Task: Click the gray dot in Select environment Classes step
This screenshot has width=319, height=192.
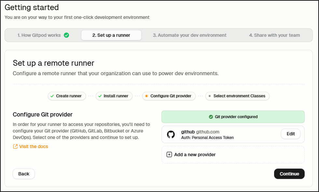Action: tap(210, 96)
